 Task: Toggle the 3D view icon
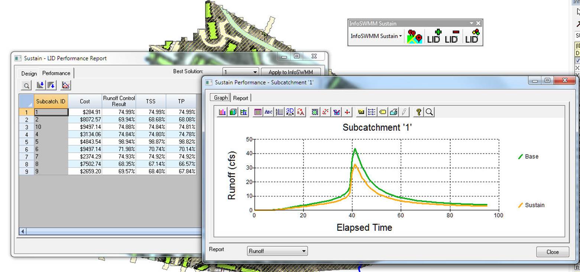290,112
